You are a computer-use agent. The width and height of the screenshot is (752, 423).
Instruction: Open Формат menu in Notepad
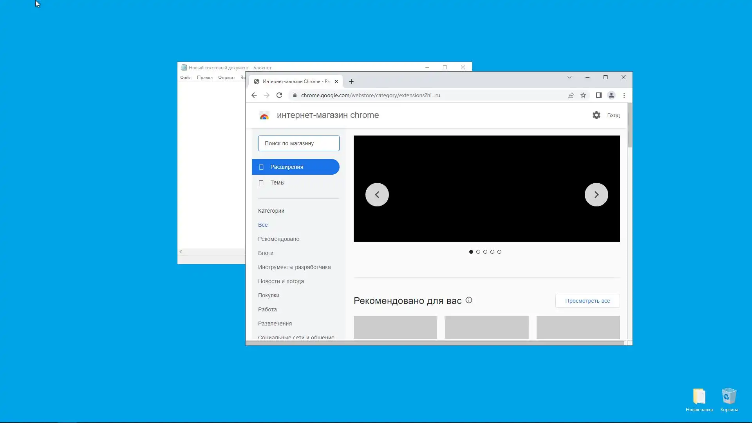(226, 78)
